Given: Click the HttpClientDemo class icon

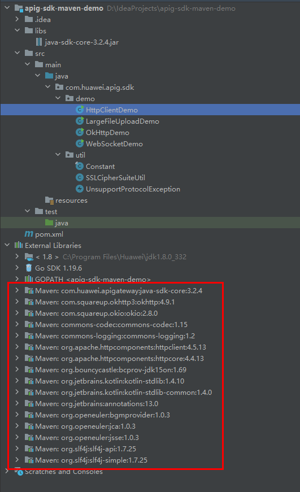Looking at the screenshot, I should (80, 110).
